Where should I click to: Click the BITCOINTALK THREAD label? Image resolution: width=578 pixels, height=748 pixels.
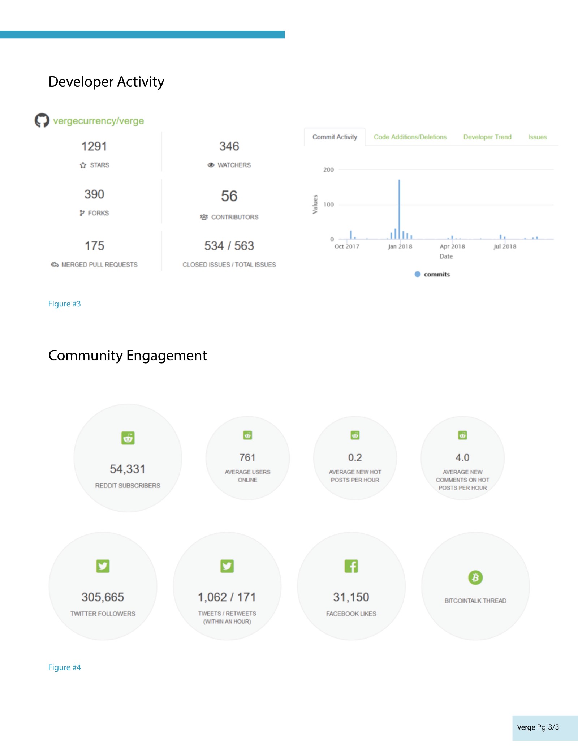tap(475, 601)
